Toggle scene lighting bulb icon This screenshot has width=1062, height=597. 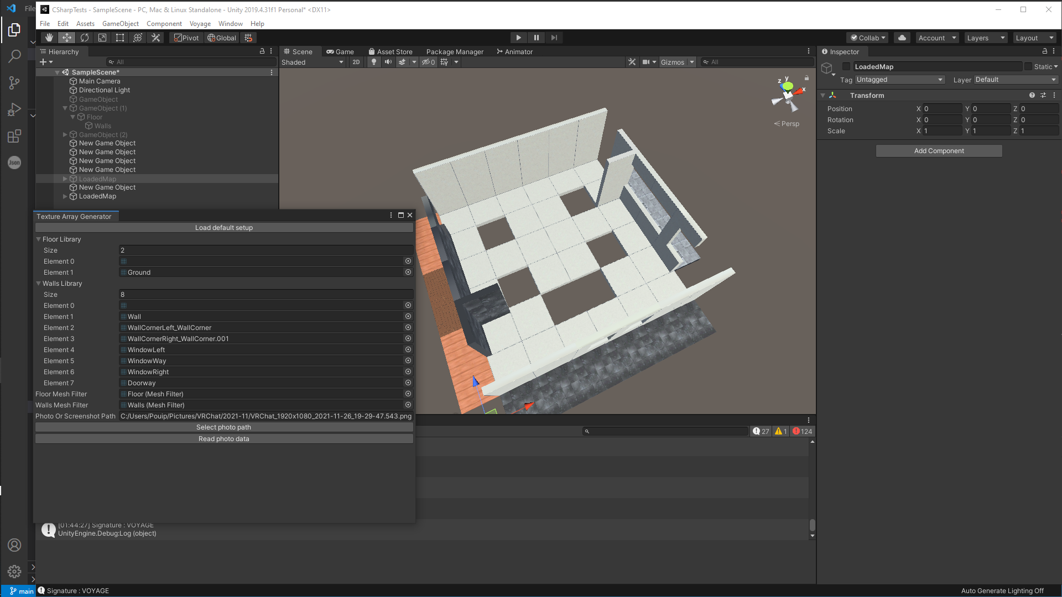(x=374, y=62)
